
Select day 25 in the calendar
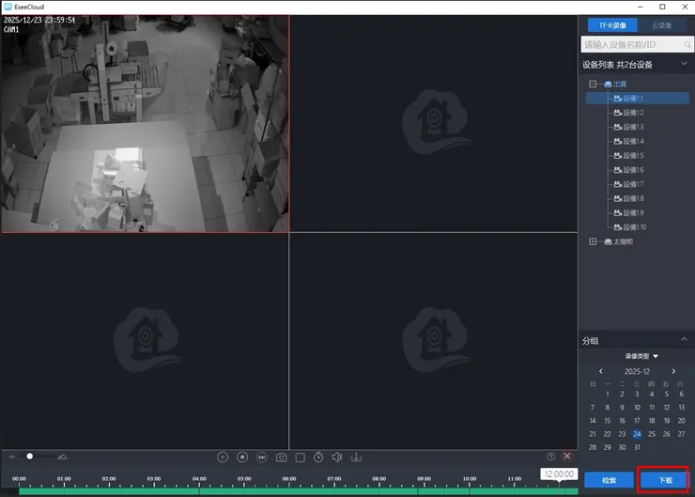(652, 434)
